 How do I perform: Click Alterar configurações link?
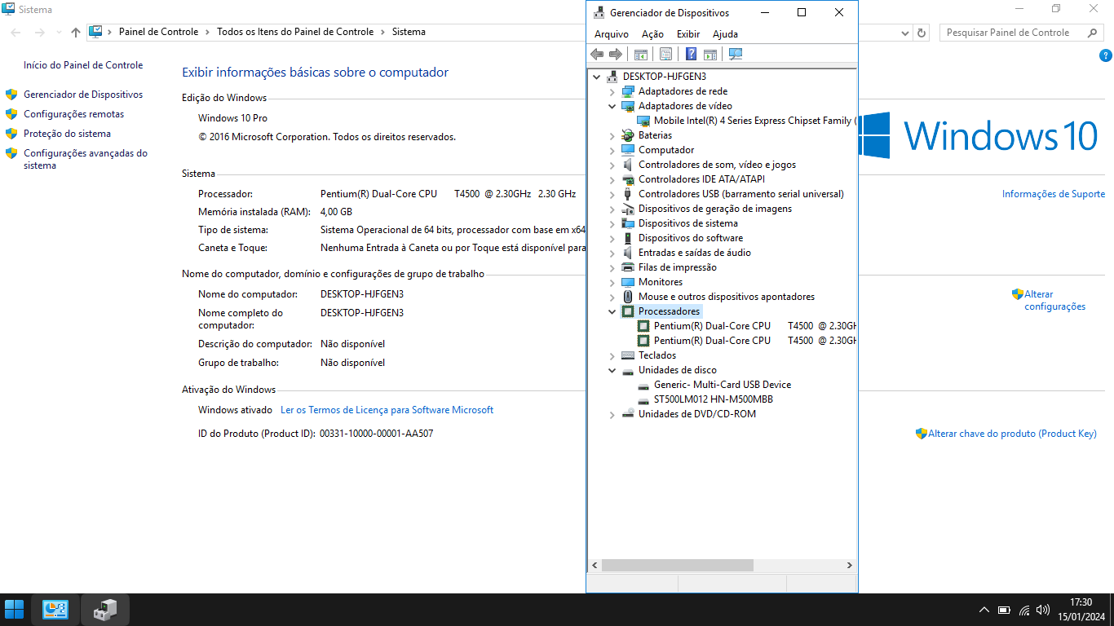(1055, 301)
